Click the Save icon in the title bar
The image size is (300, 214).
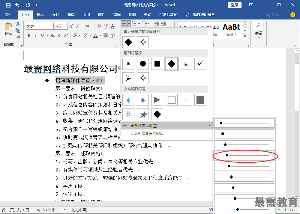(8, 5)
